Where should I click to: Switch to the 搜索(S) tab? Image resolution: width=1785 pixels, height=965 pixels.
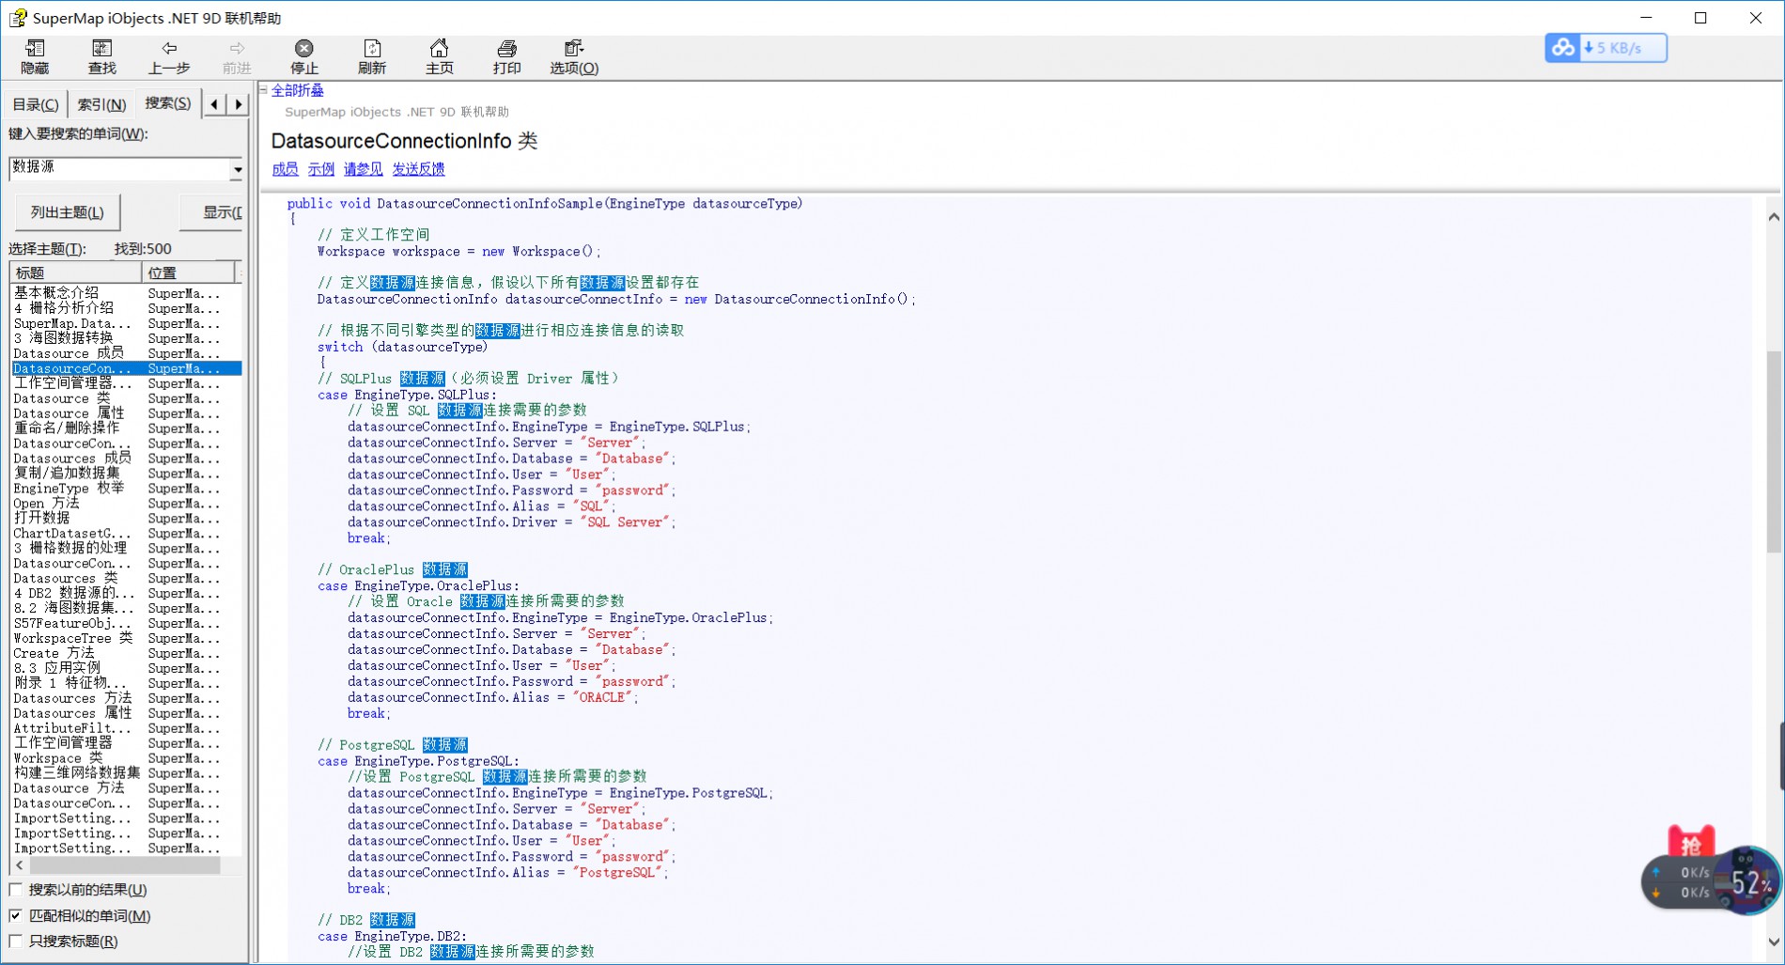(168, 103)
